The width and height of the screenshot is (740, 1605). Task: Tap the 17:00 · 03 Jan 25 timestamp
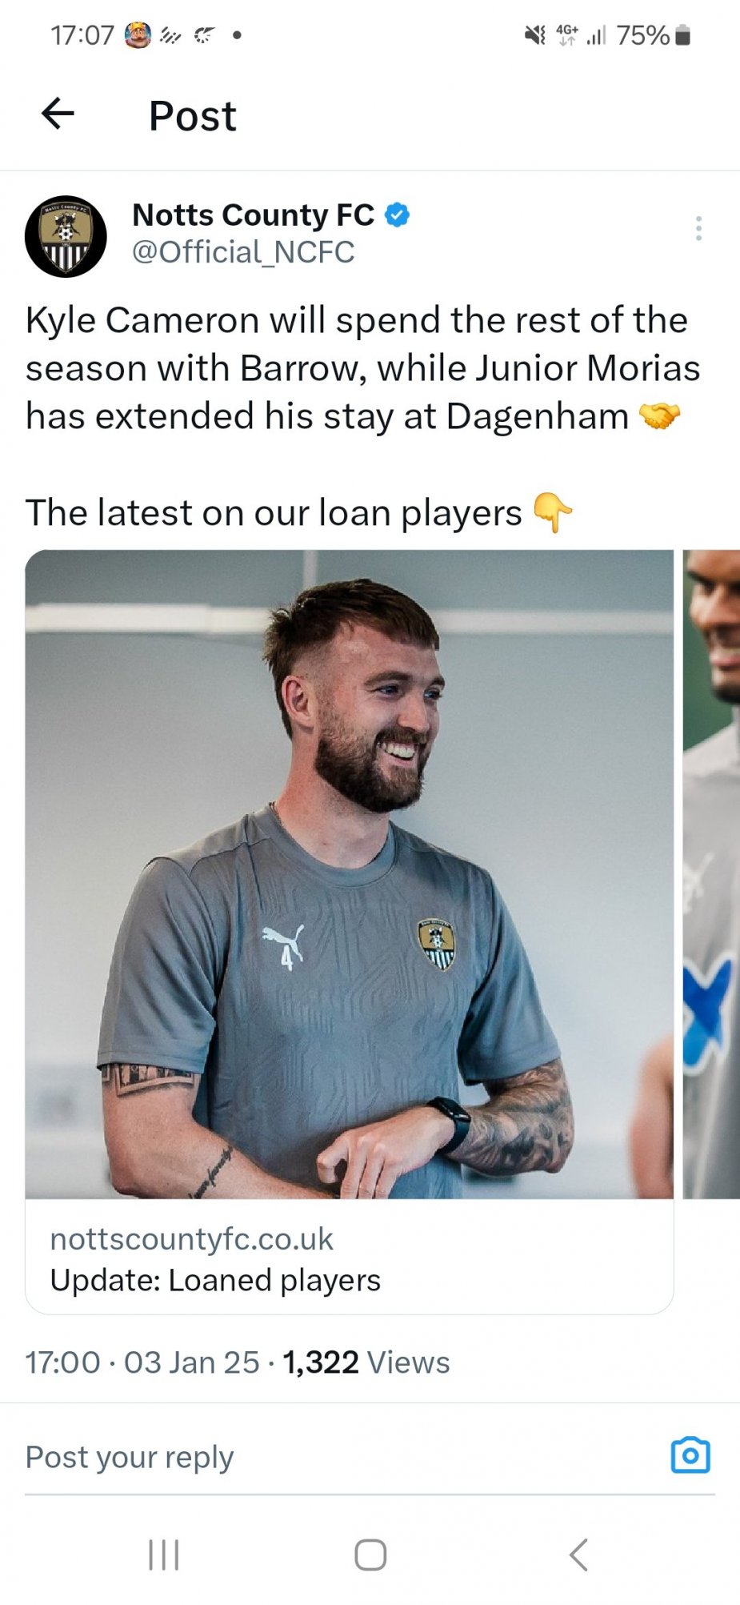click(142, 1362)
